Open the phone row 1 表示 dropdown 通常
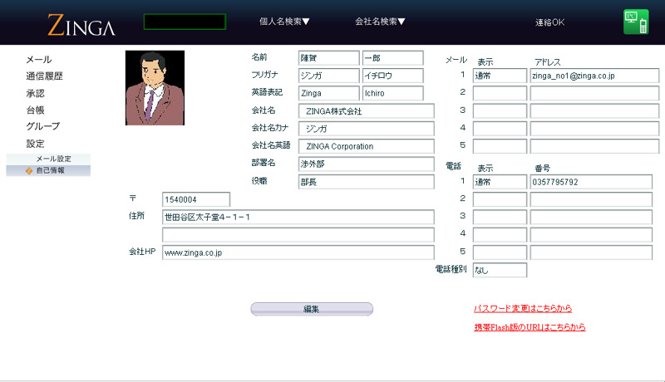Viewport: 665px width, 382px height. 500,182
